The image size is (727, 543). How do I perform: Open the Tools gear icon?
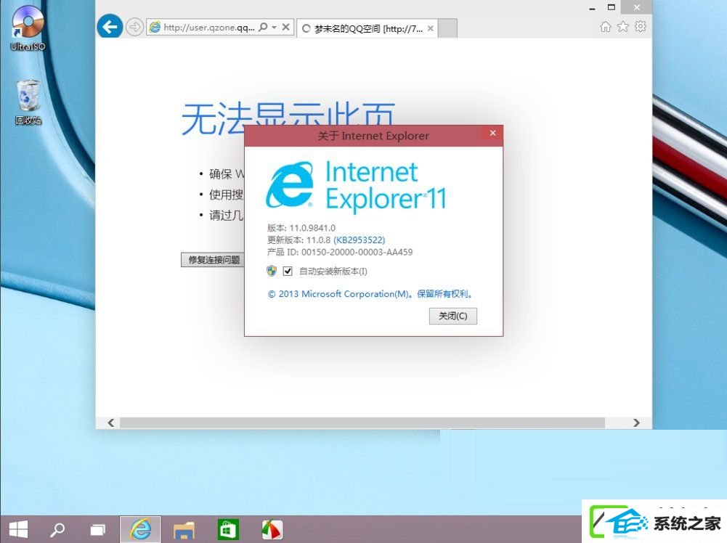click(x=641, y=26)
